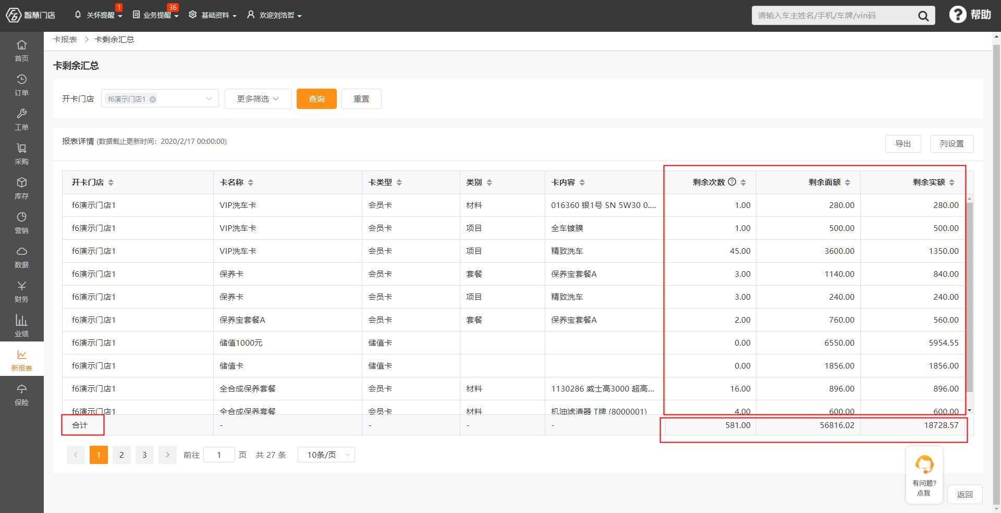Go to the next page arrow
This screenshot has width=1001, height=513.
(x=167, y=455)
